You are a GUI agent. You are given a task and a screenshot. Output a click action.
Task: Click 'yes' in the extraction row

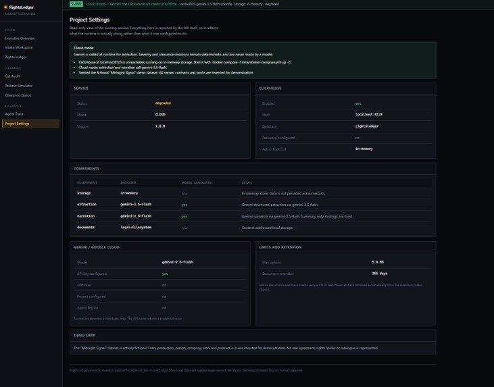(x=184, y=205)
